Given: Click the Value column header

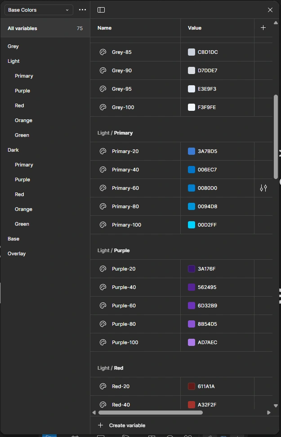Looking at the screenshot, I should pos(195,28).
